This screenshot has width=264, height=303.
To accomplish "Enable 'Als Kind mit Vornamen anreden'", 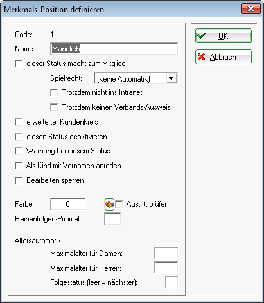I will click(19, 166).
